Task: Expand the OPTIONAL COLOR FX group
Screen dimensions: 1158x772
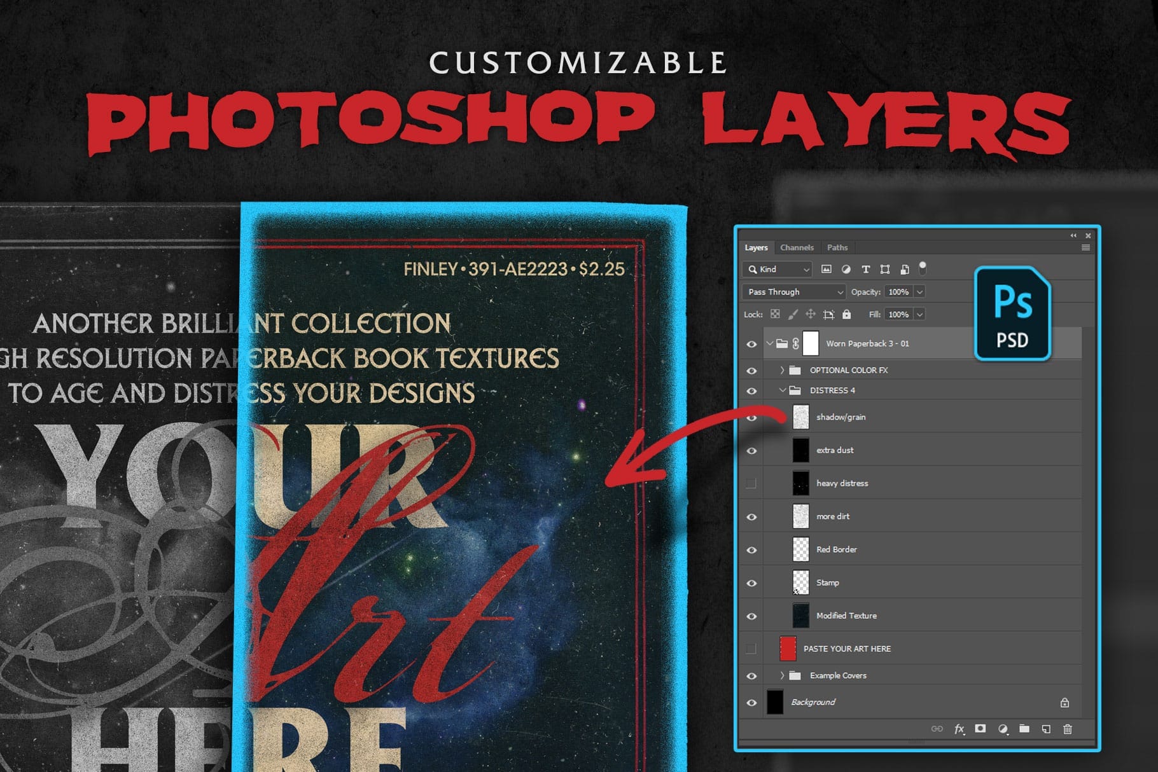Action: [782, 369]
